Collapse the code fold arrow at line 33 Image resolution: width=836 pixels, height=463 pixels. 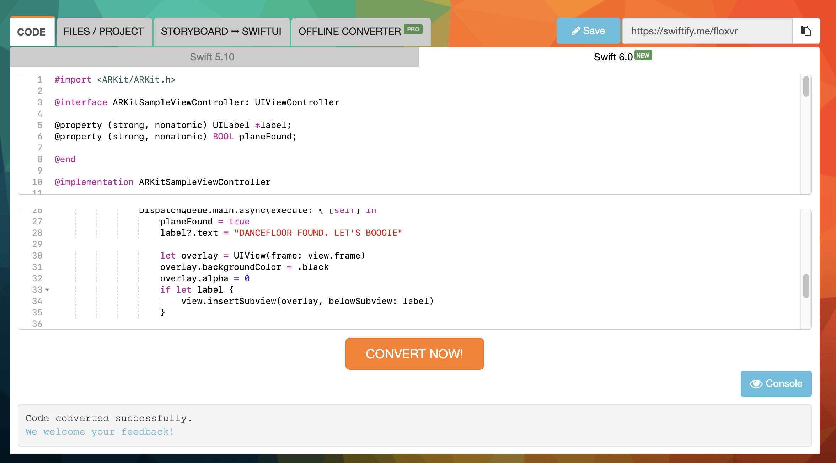[x=47, y=290]
